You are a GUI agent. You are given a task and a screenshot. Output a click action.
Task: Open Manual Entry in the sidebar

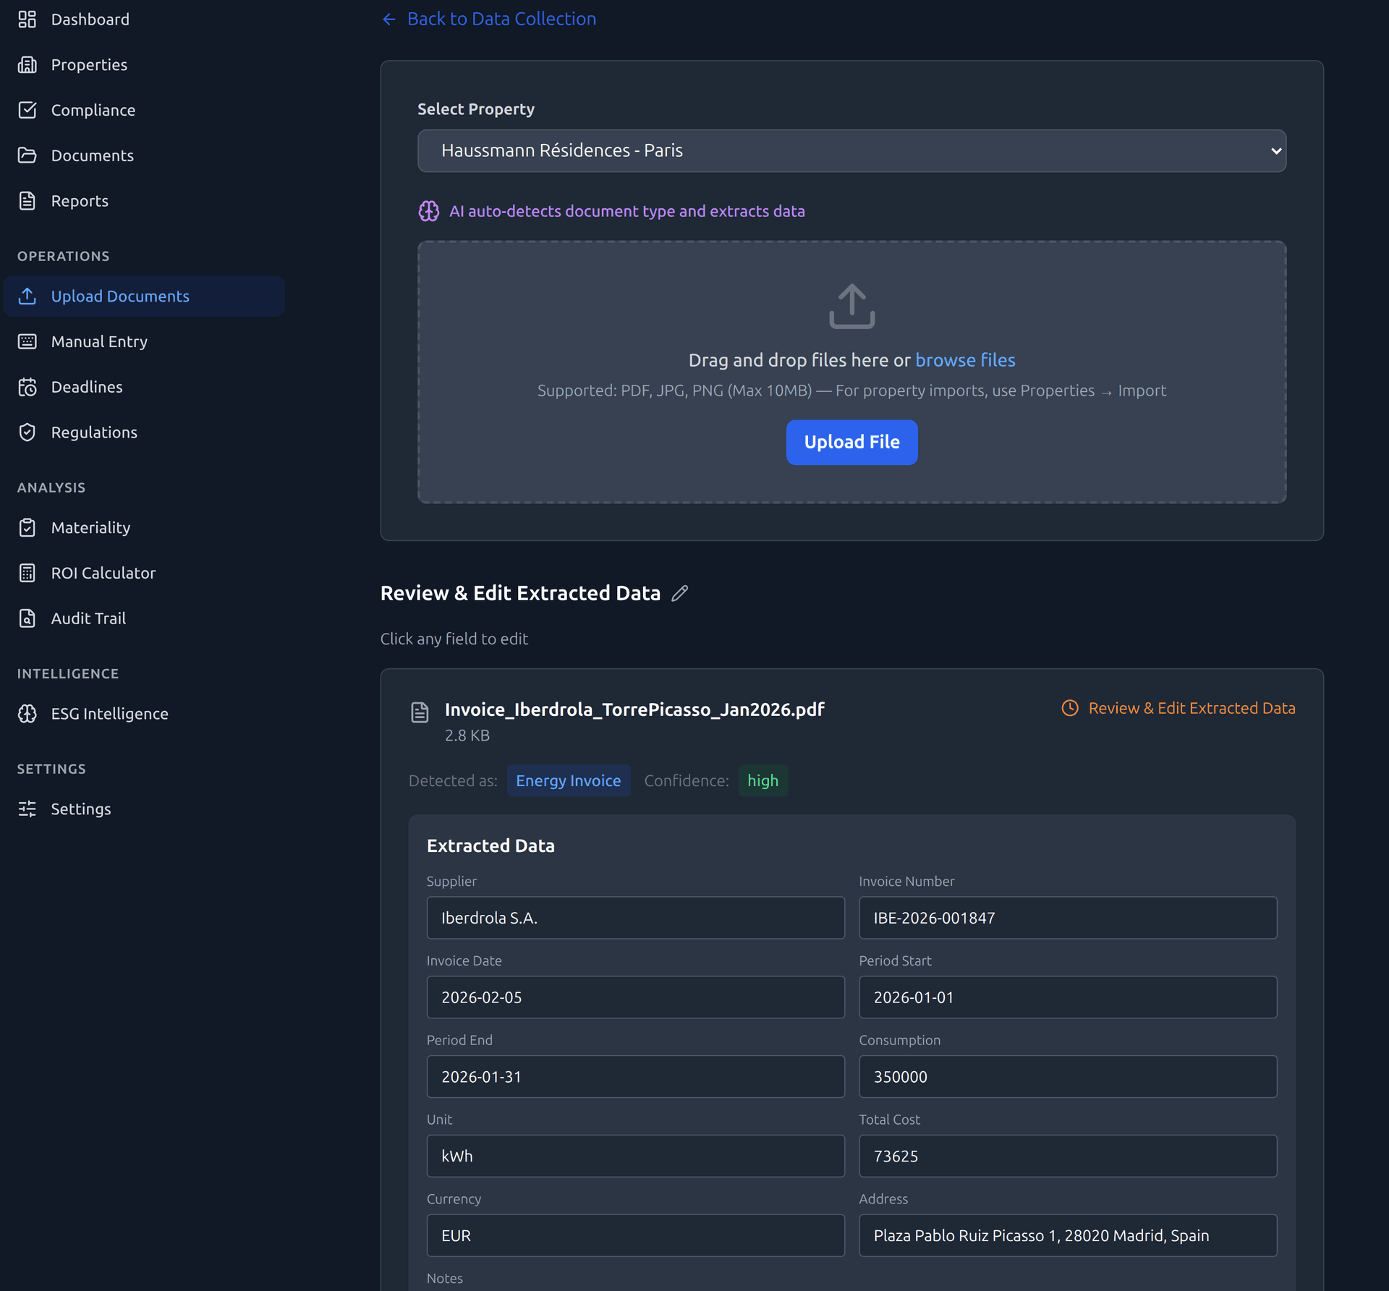(99, 342)
